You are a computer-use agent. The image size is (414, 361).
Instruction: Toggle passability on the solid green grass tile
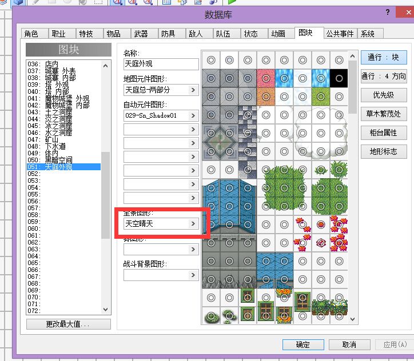click(321, 97)
